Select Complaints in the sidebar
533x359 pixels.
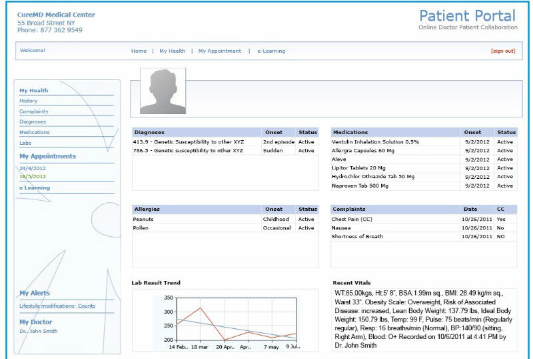(x=33, y=111)
